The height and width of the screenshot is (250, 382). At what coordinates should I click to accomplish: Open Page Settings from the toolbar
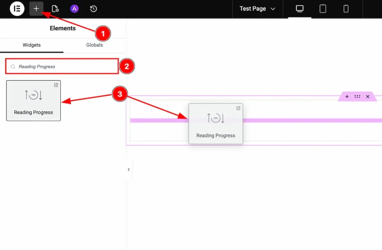(x=55, y=9)
